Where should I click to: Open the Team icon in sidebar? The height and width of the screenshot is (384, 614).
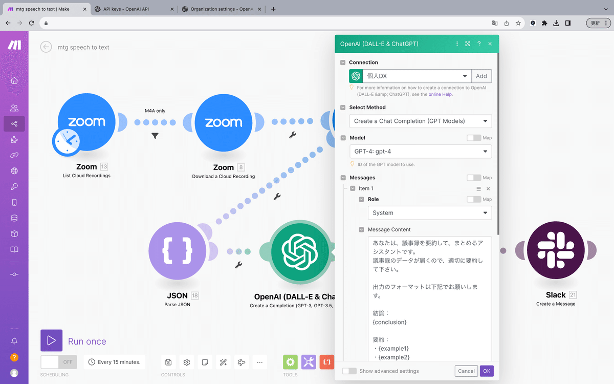[x=14, y=108]
